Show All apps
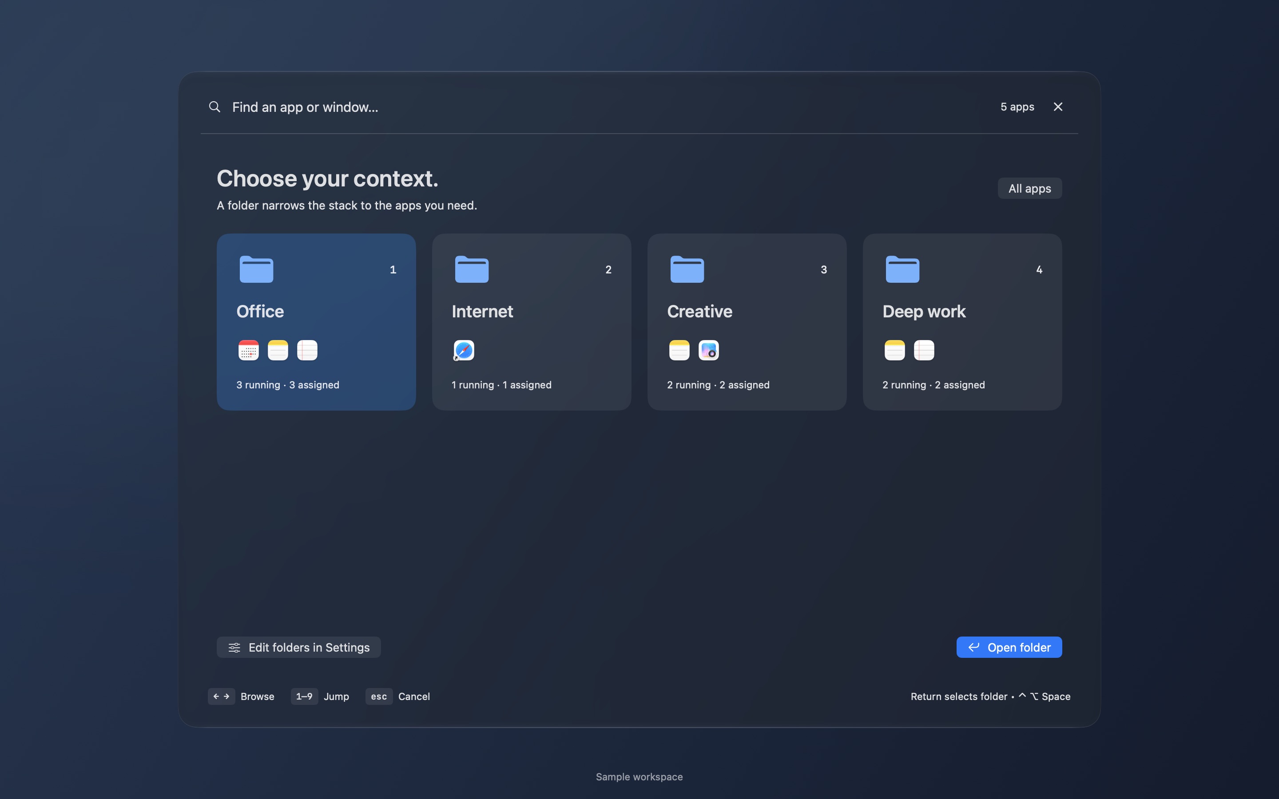The width and height of the screenshot is (1279, 799). tap(1029, 188)
